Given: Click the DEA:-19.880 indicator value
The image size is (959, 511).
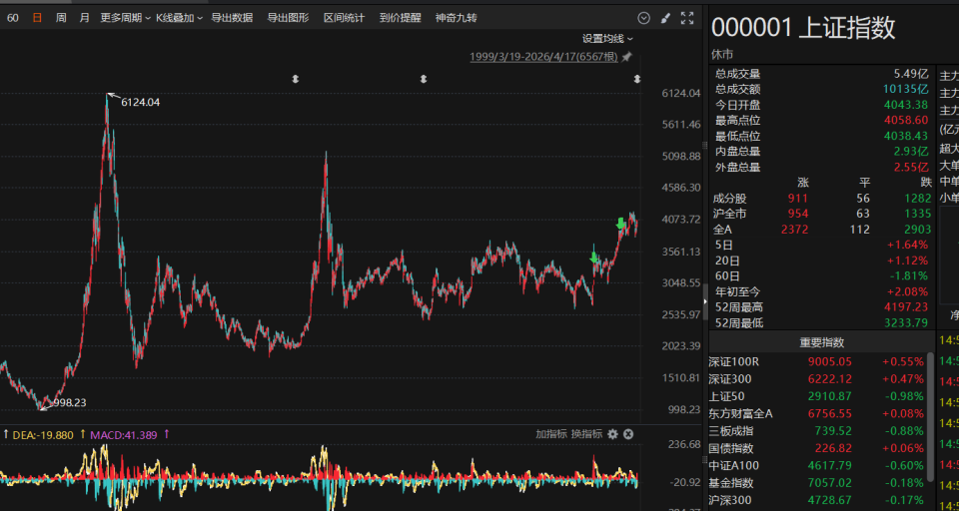Looking at the screenshot, I should (43, 435).
